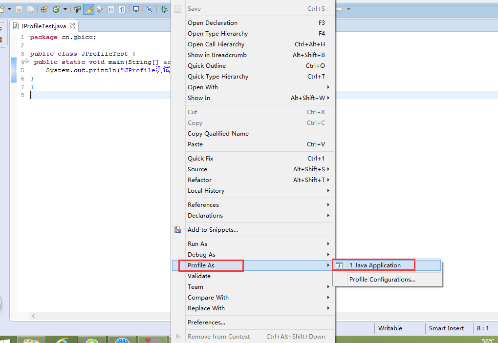This screenshot has height=343, width=498.
Task: Toggle the Show Whitespace Characters icon
Action: (x=123, y=9)
